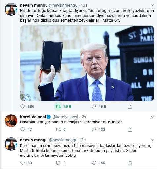The width and height of the screenshot is (157, 173).
Task: Share the apology tweet at bottom
Action: (x=130, y=163)
